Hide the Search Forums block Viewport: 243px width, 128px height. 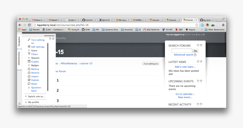pyautogui.click(x=198, y=45)
